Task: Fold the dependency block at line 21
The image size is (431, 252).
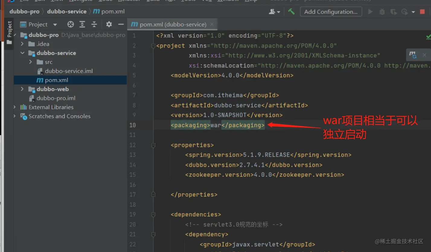Action: [153, 235]
